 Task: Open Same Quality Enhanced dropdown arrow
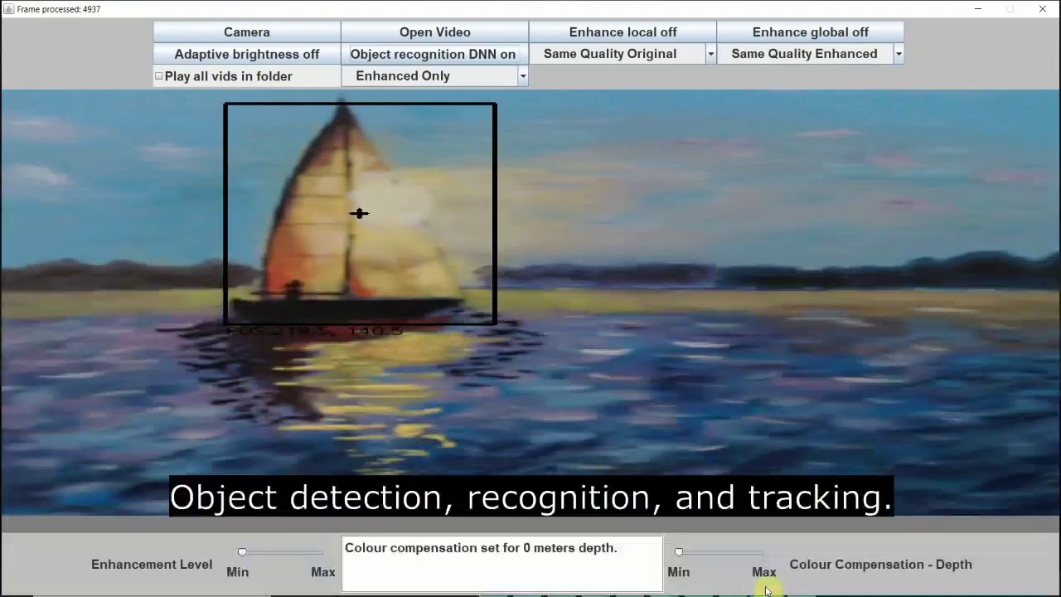pos(898,54)
